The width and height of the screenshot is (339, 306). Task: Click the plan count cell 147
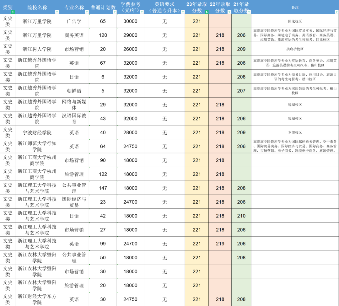(x=103, y=188)
